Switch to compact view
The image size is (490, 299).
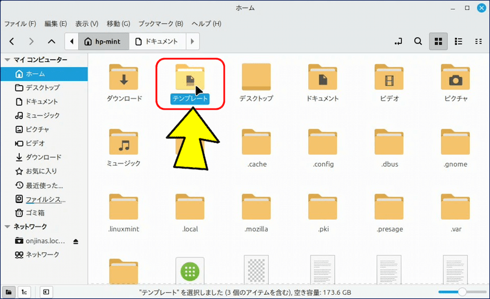point(478,42)
